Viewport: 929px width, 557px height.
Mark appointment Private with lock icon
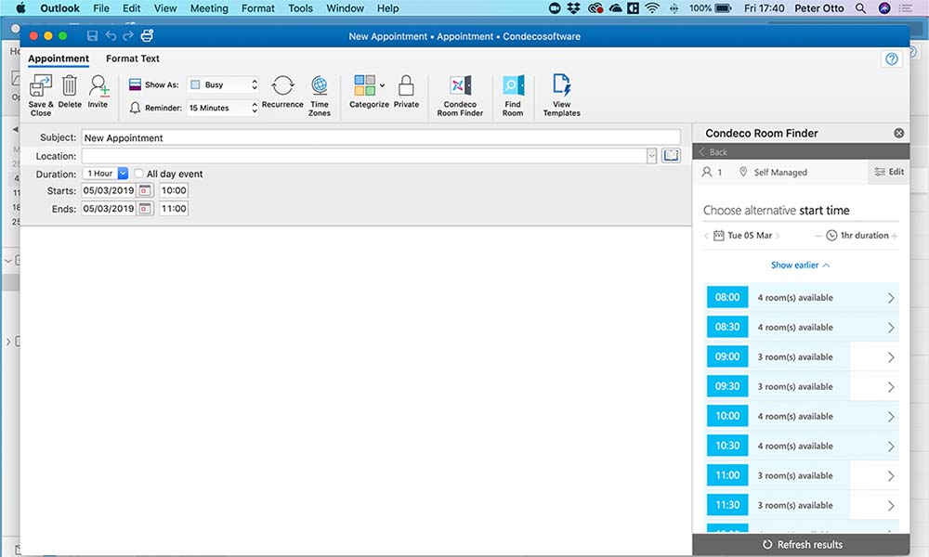pos(406,85)
